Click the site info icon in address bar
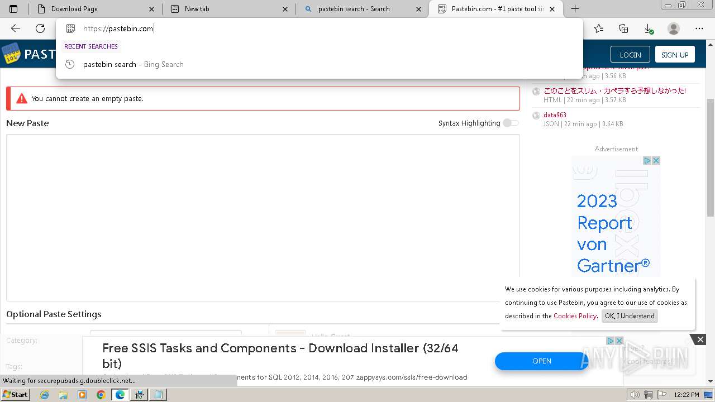This screenshot has height=402, width=715. click(70, 28)
